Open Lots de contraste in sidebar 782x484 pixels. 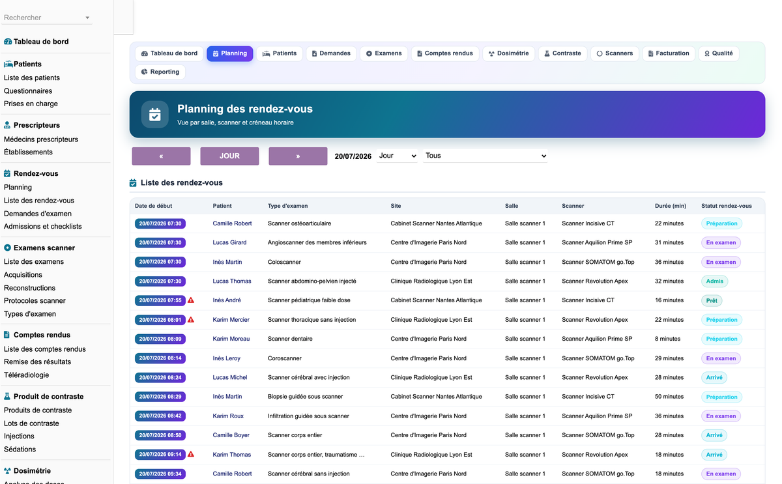pos(31,423)
